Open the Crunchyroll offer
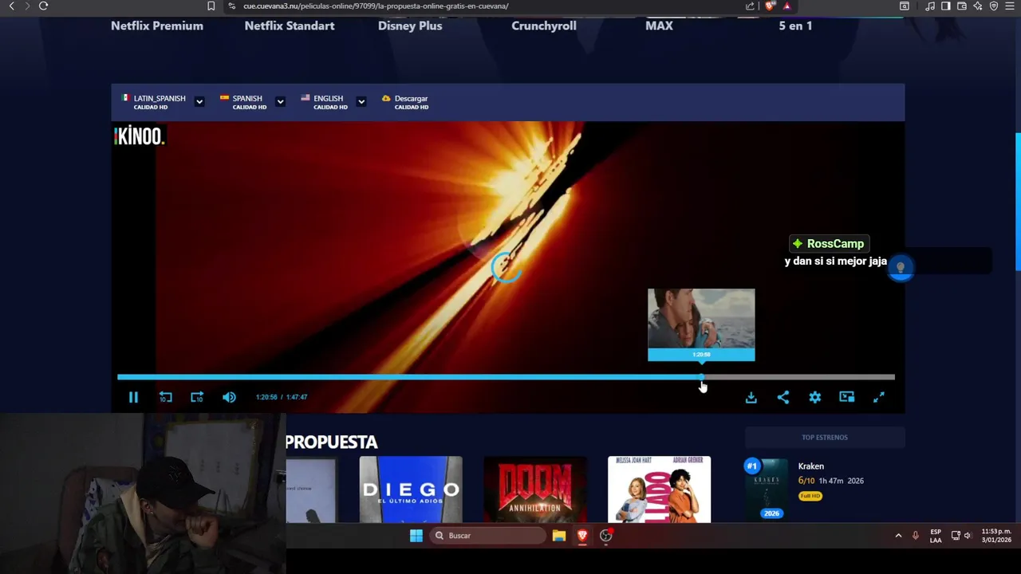1021x574 pixels. (544, 26)
